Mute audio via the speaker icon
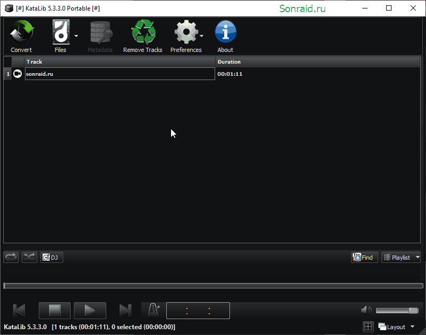Screen dimensions: 426x335 coord(366,310)
